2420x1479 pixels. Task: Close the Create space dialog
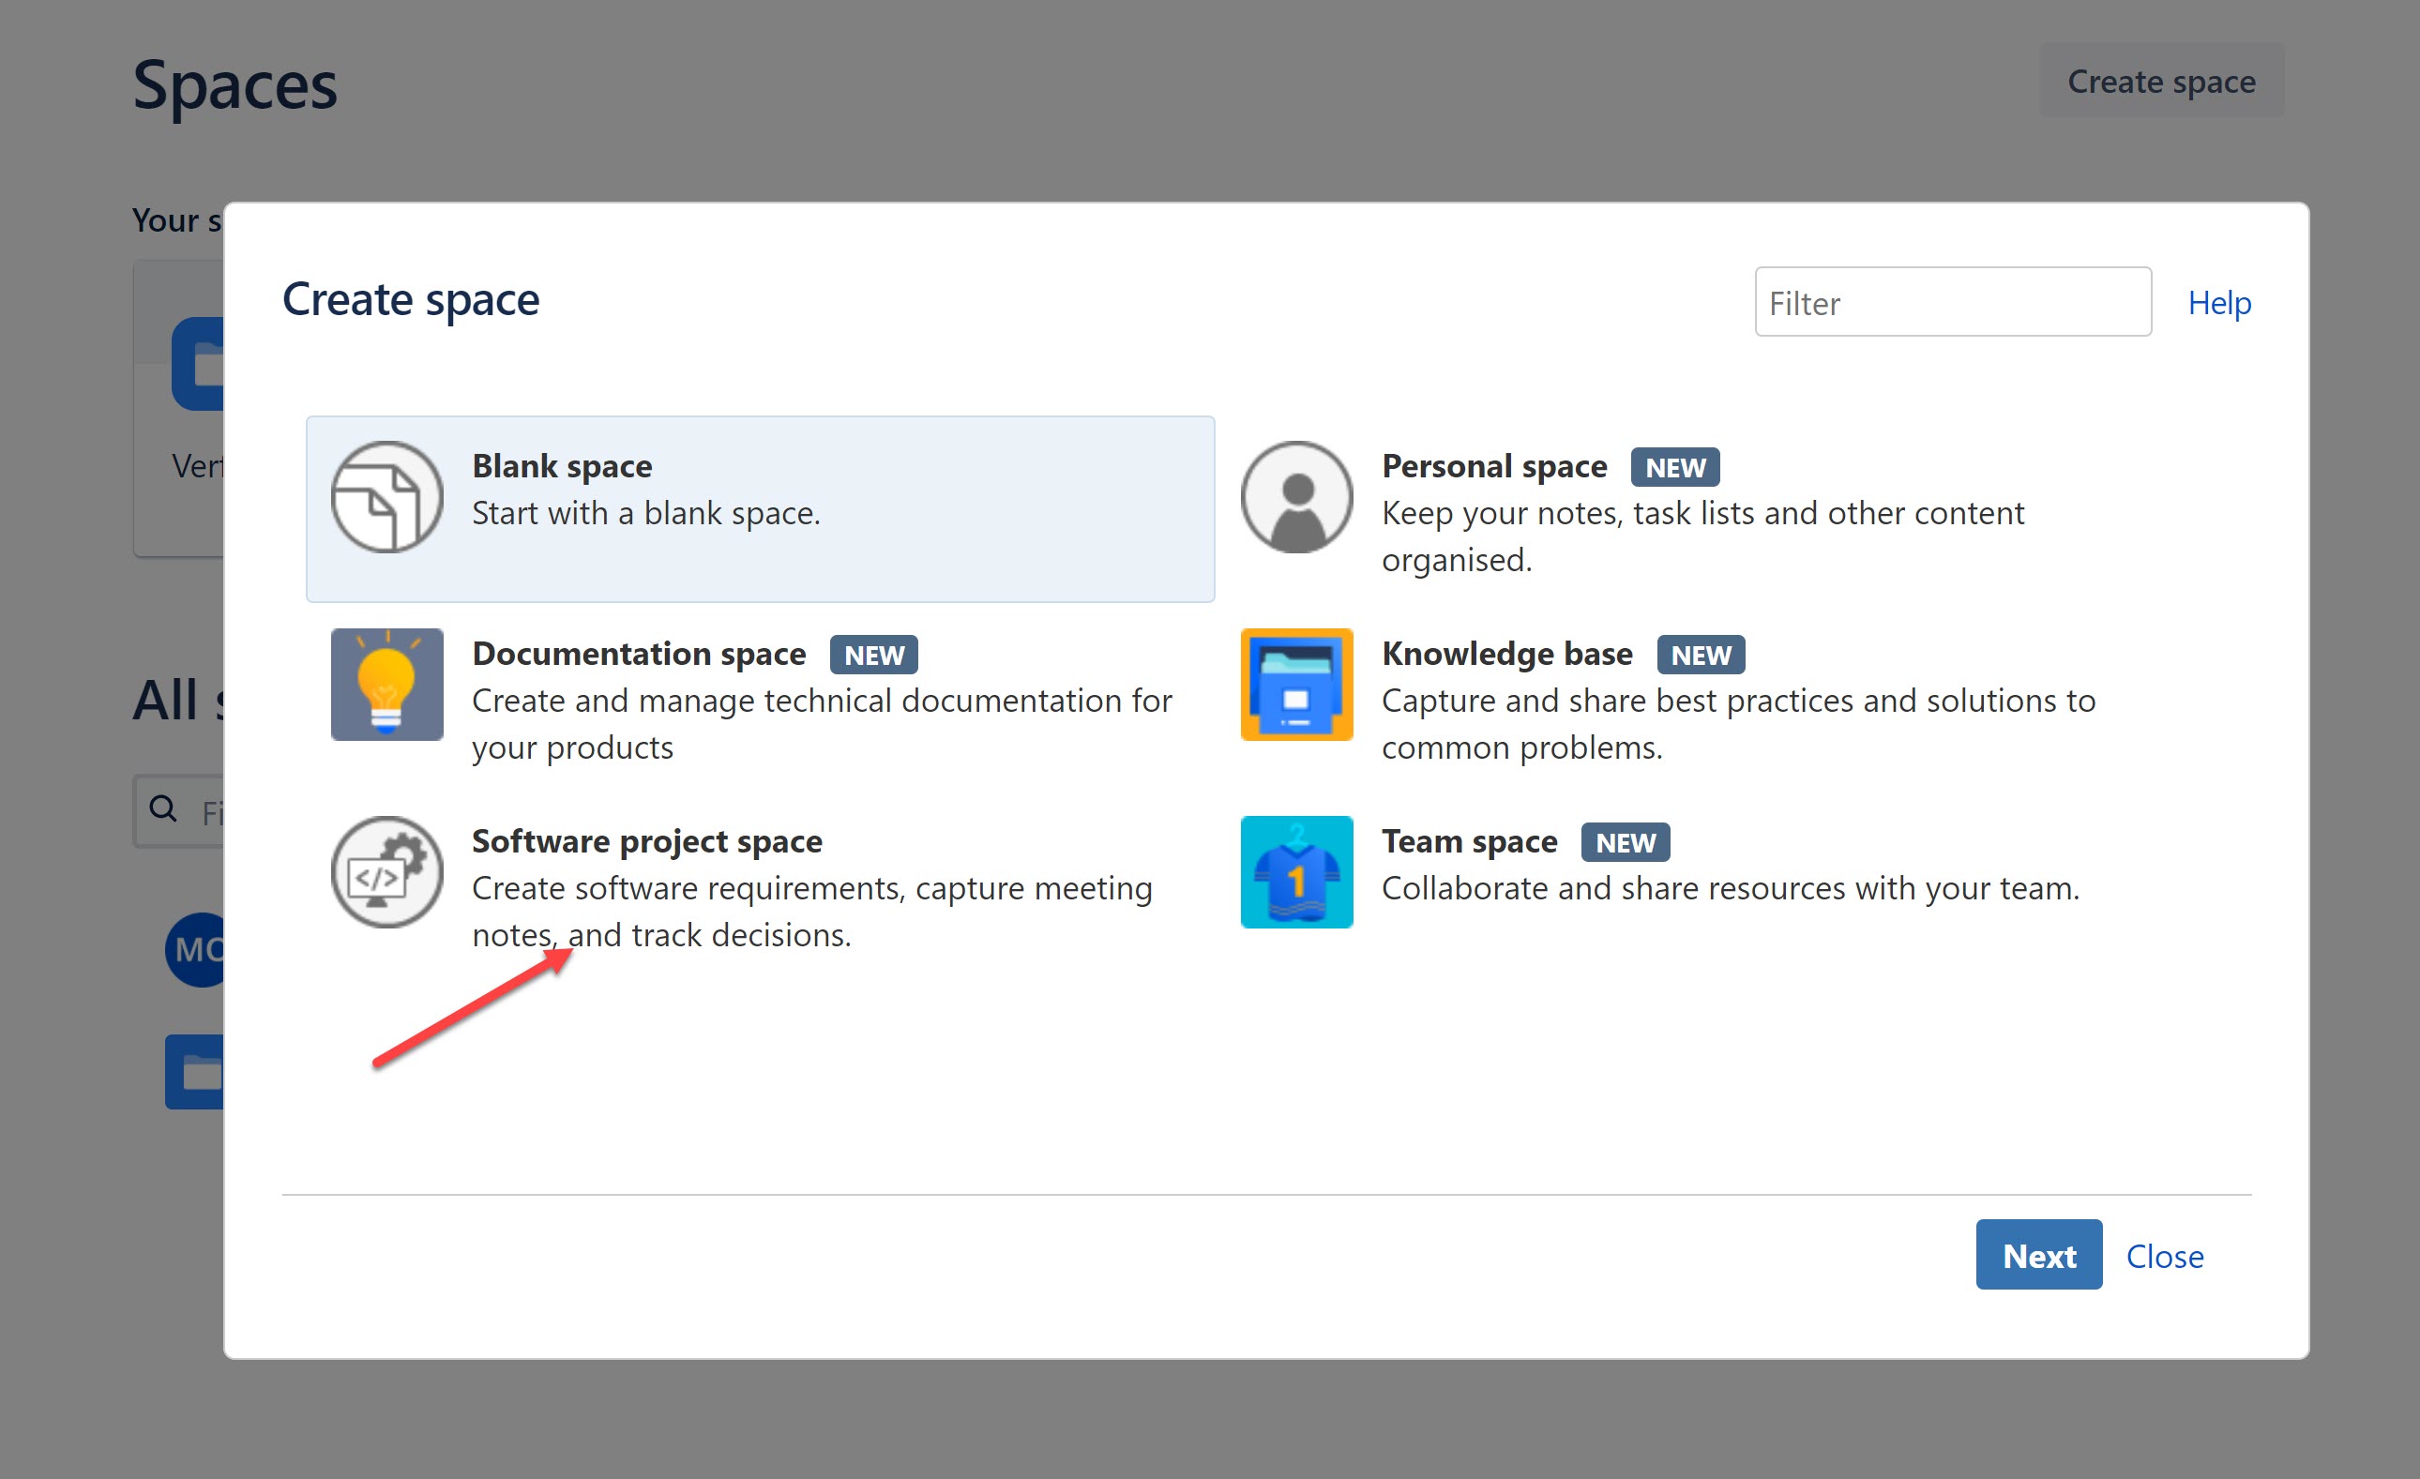point(2165,1256)
